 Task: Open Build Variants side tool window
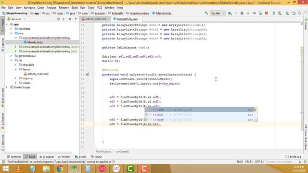pyautogui.click(x=2, y=98)
